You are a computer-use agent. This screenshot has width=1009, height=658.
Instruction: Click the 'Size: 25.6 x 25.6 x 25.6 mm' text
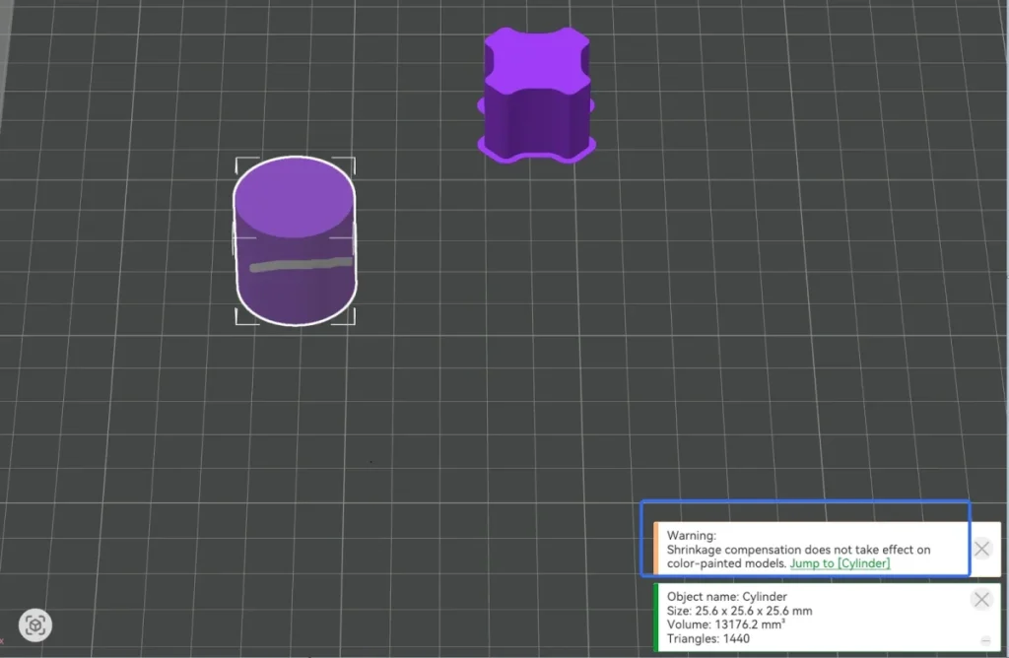click(x=739, y=611)
